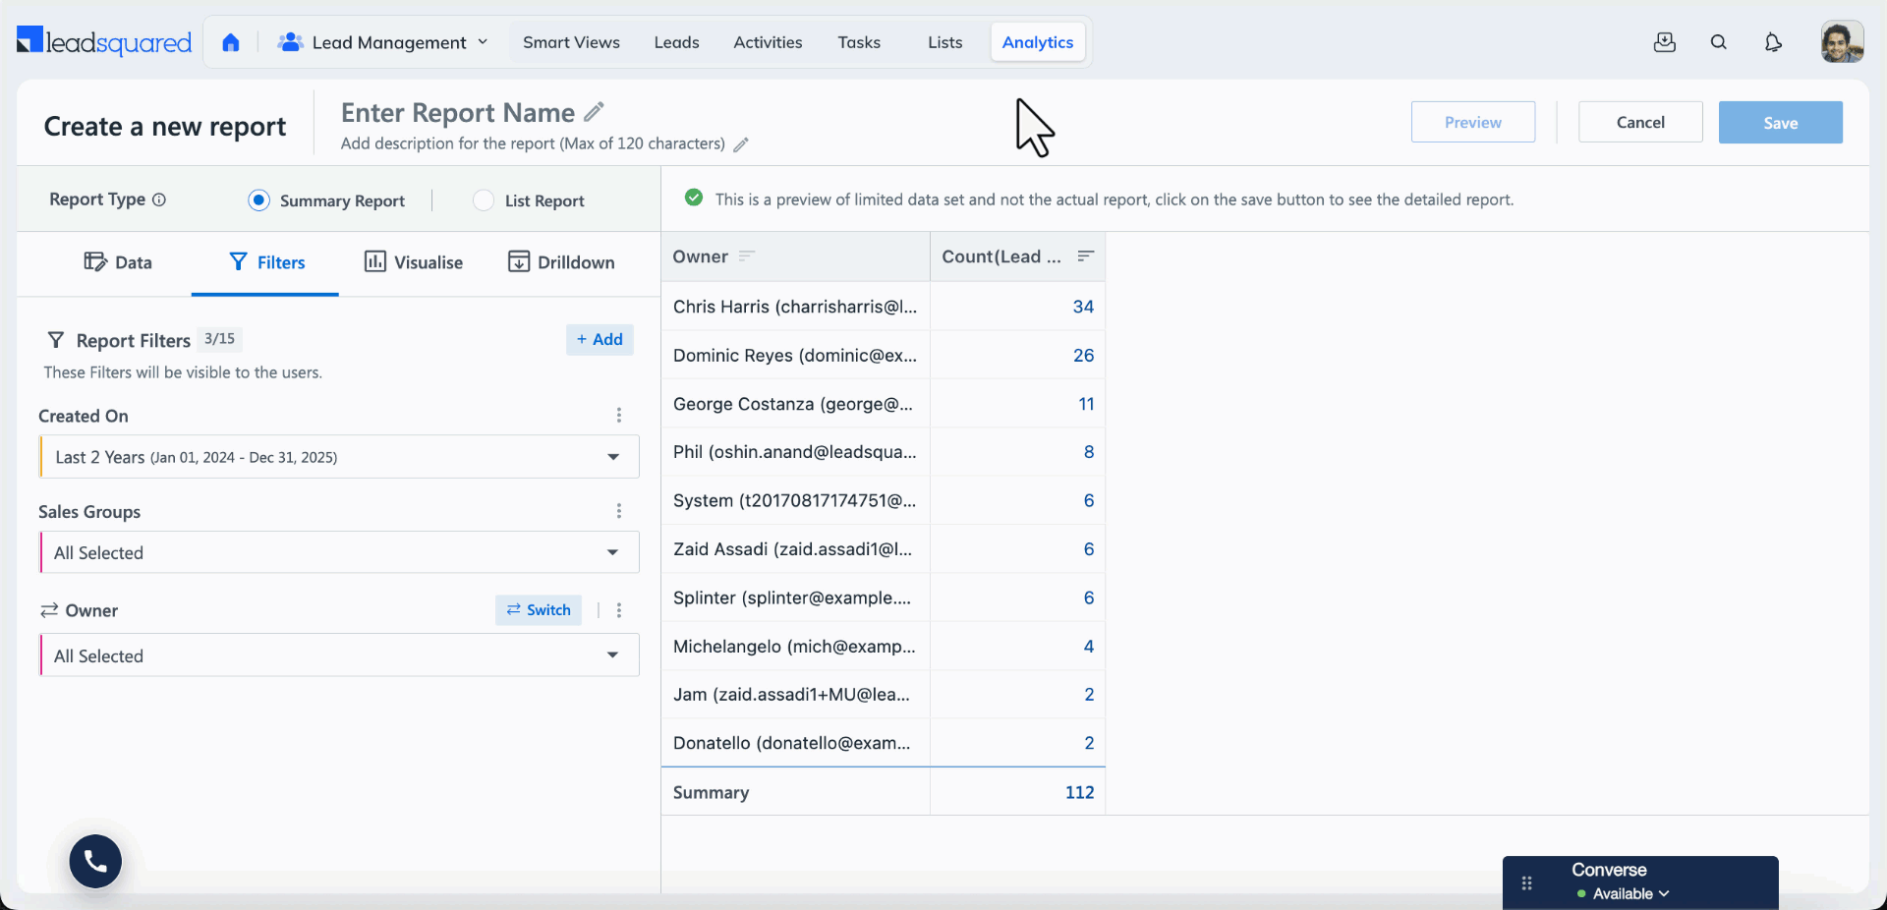
Task: Edit report description pencil icon
Action: (x=741, y=144)
